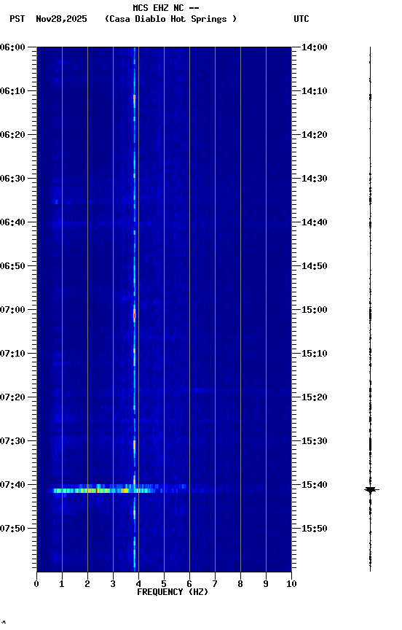Click UTC time label '15:30'
The image size is (402, 630).
315,442
